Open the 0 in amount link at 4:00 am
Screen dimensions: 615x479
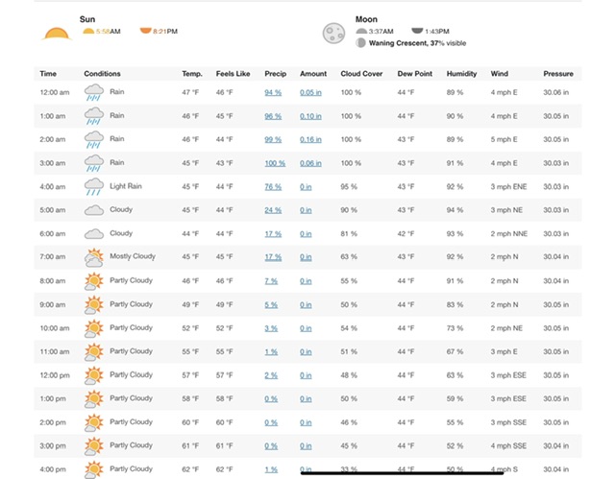coord(306,187)
